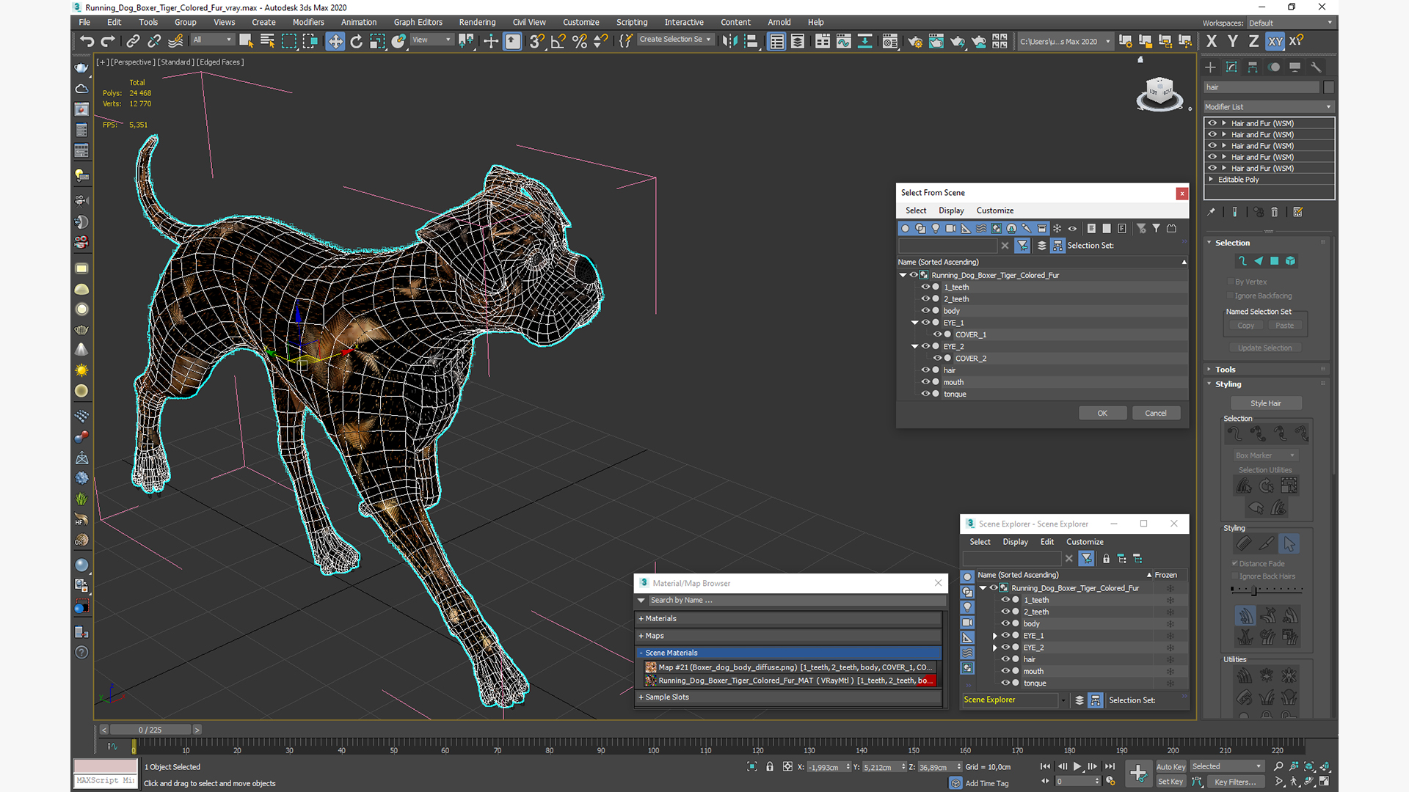
Task: Open the View reference coordinate dropdown
Action: 432,40
